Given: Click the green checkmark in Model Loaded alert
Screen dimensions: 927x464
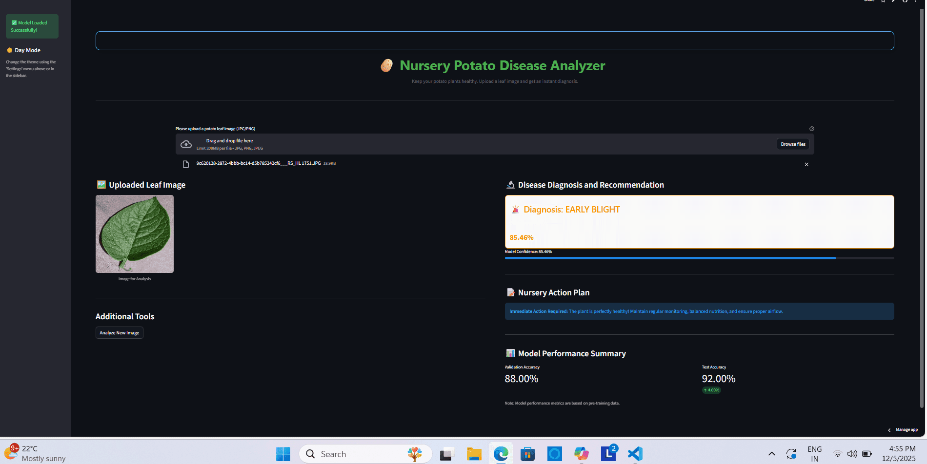Looking at the screenshot, I should pos(14,22).
